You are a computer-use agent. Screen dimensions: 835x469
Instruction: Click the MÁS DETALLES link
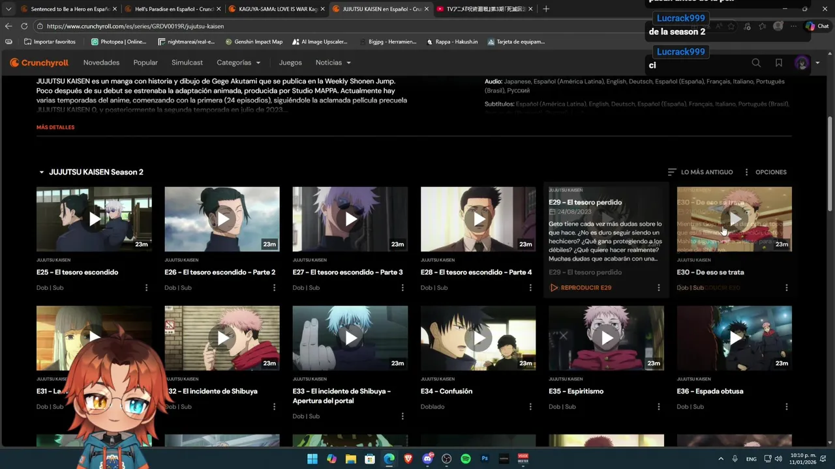tap(55, 127)
